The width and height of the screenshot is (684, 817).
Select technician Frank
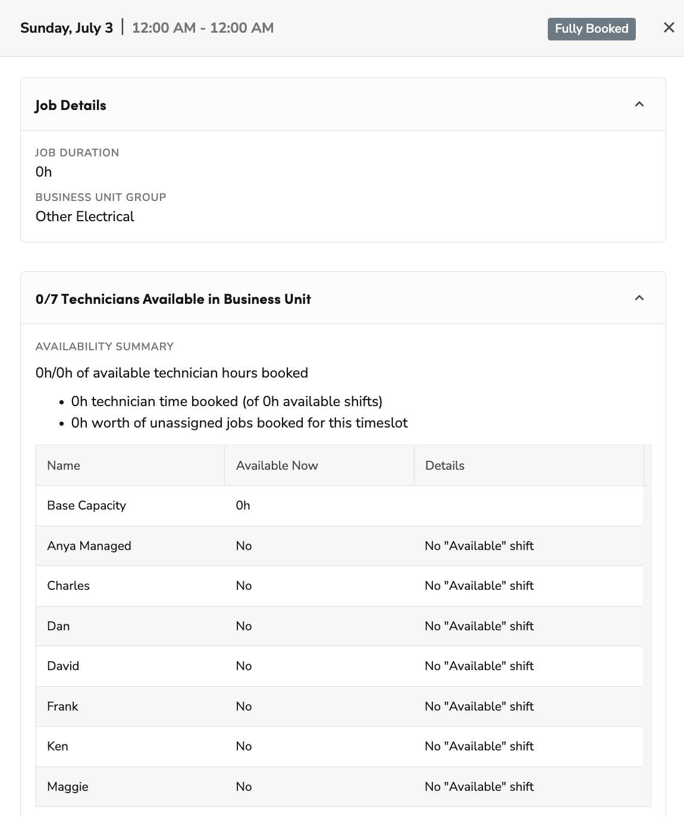(x=62, y=706)
